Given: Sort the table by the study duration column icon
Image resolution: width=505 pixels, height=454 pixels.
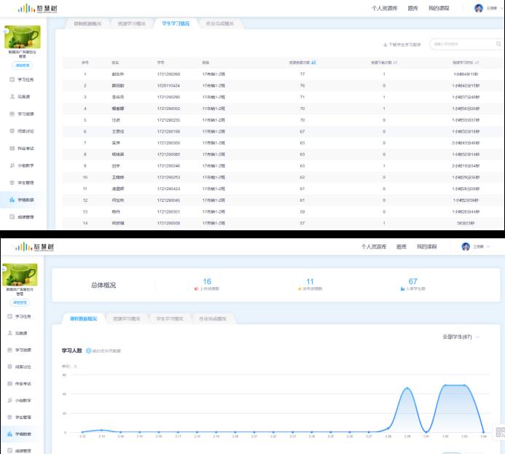Looking at the screenshot, I should tap(477, 63).
